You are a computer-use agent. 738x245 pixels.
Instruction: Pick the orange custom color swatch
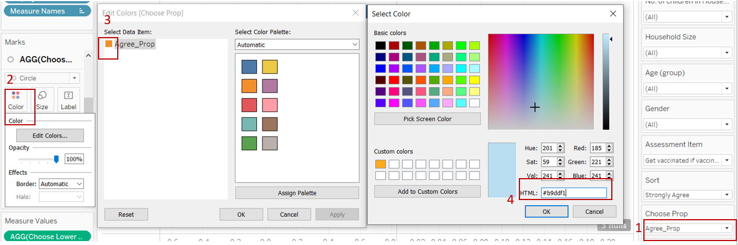coord(380,164)
